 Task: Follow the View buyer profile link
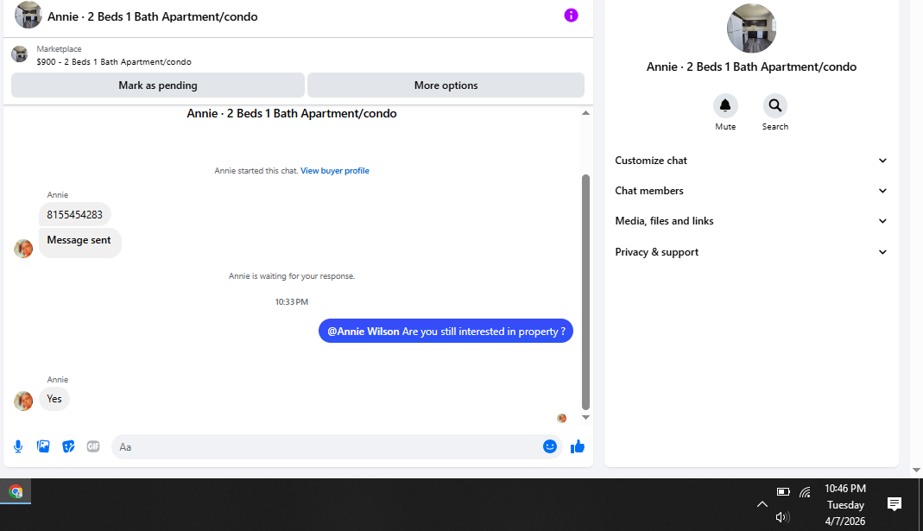[x=335, y=171]
